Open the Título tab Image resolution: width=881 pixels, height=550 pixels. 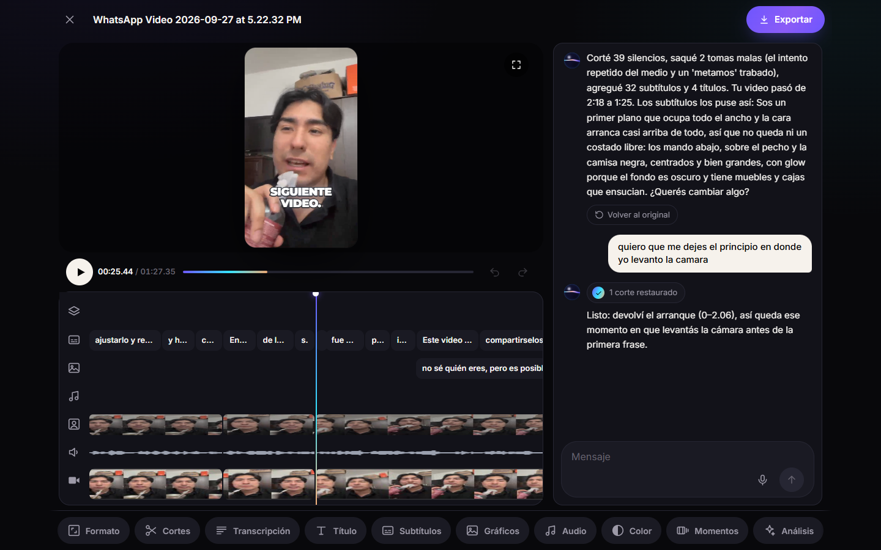[x=336, y=531]
